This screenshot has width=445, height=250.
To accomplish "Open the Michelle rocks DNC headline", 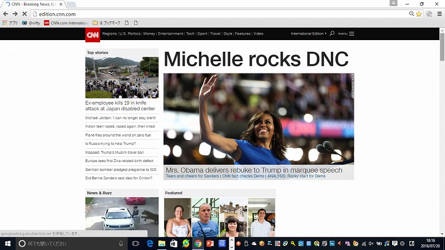I will pos(256,59).
